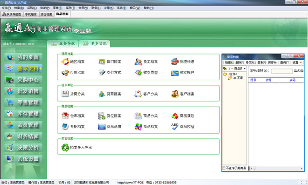Viewport: 308px width, 185px height.
Task: Open the 仓库档案 house icon
Action: pos(65,116)
